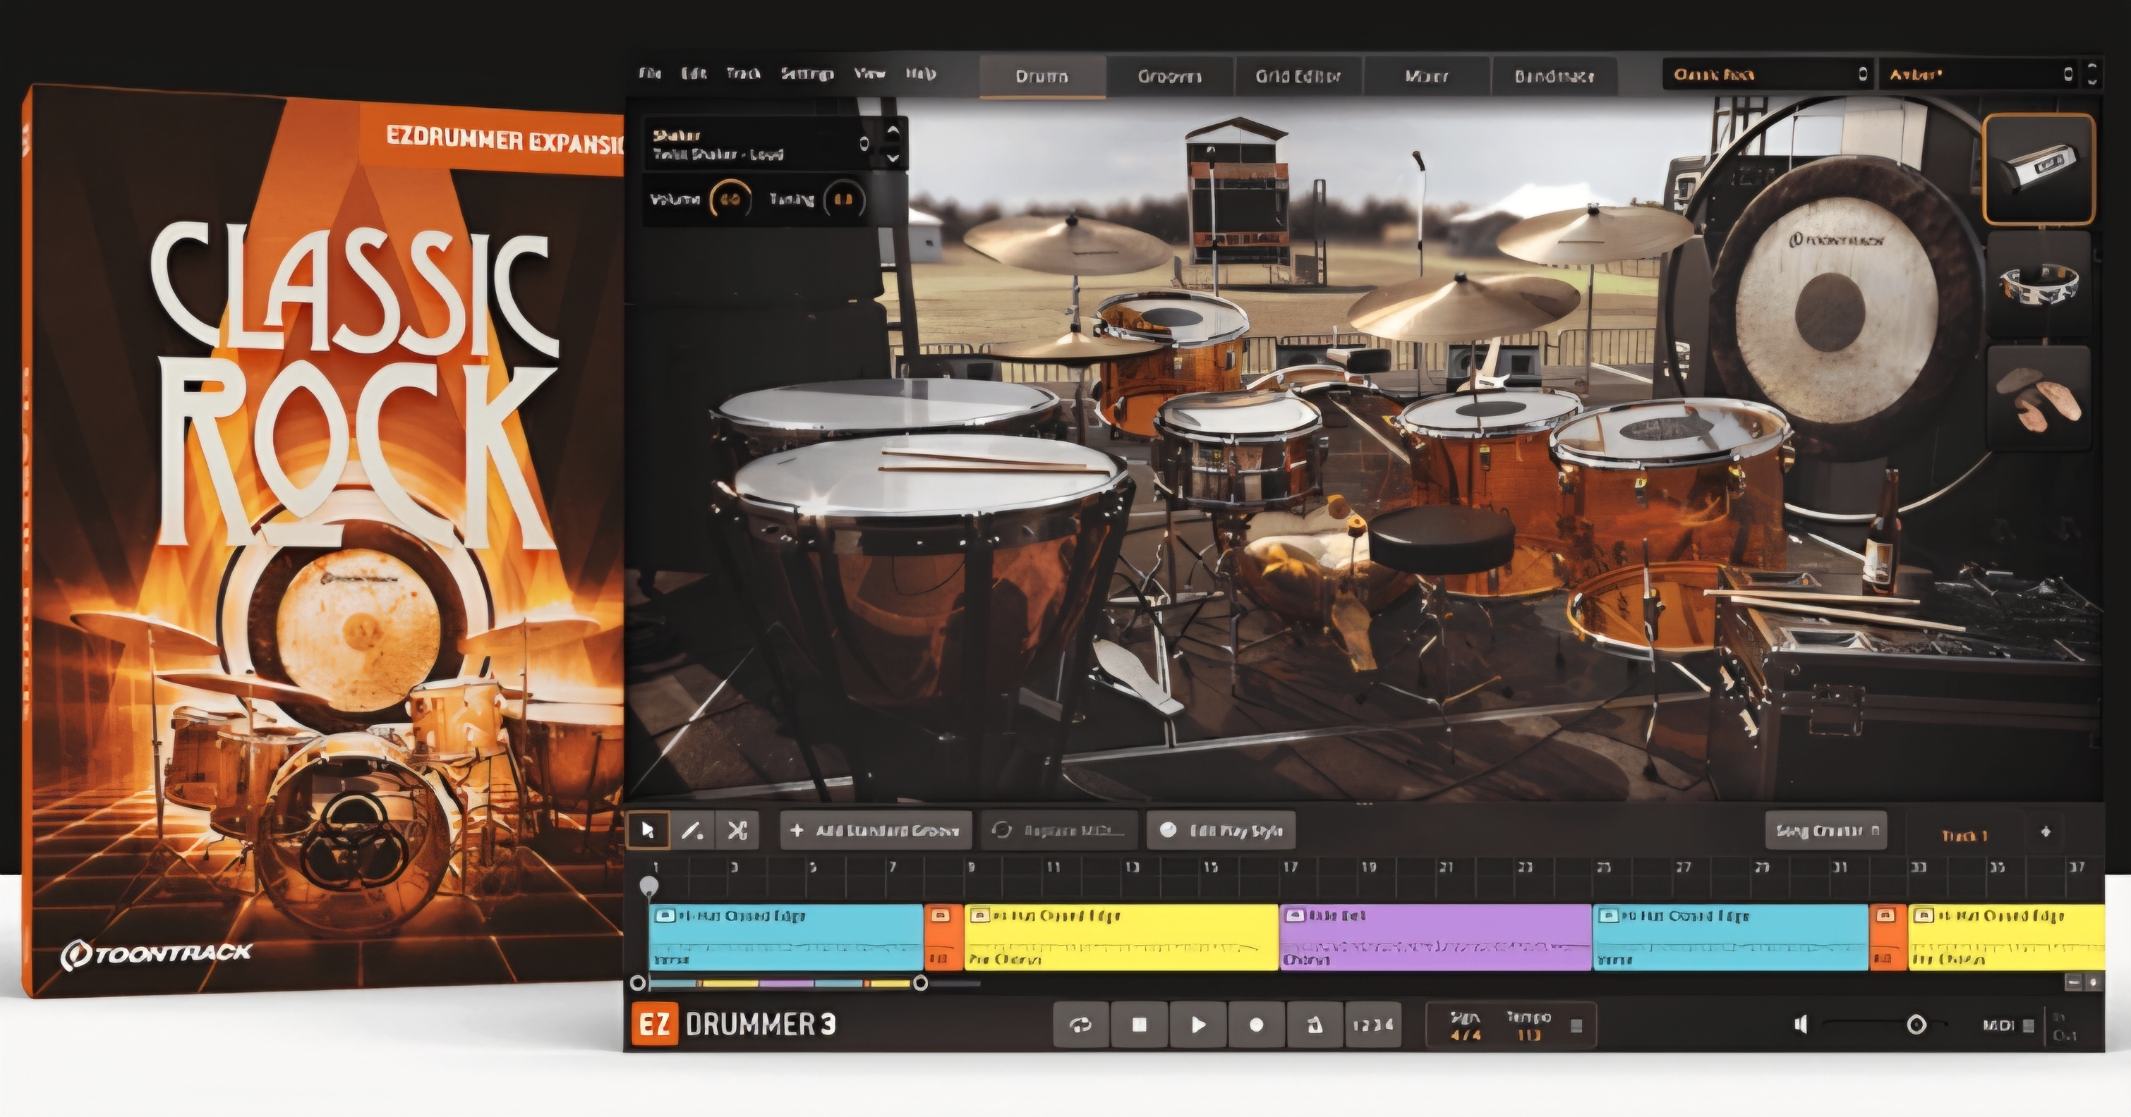Select the shaker percussion thumbnail
This screenshot has height=1117, width=2131.
click(x=2039, y=169)
